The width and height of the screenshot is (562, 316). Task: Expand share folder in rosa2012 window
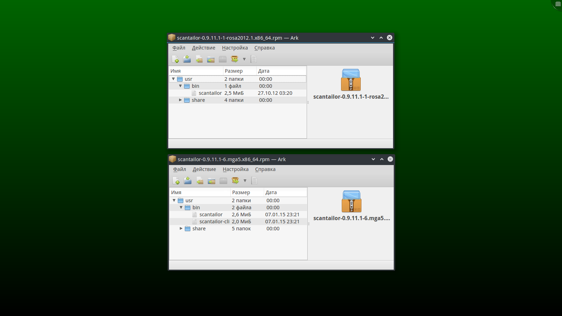(x=180, y=100)
